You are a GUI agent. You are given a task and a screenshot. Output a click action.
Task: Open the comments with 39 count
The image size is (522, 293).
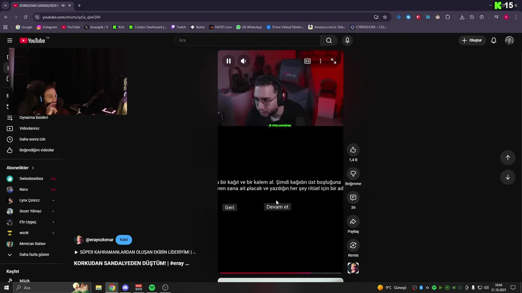point(353,198)
